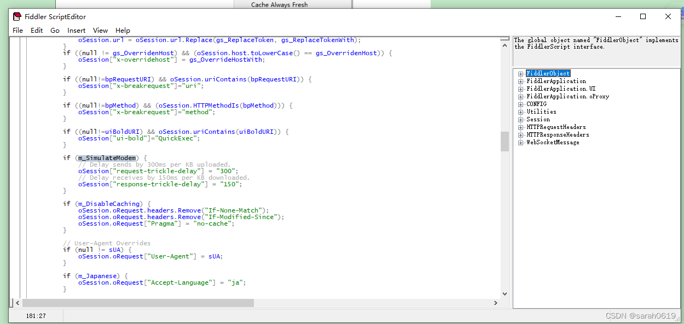Select Session tree item
Screen dimensions: 684x324
[x=538, y=119]
